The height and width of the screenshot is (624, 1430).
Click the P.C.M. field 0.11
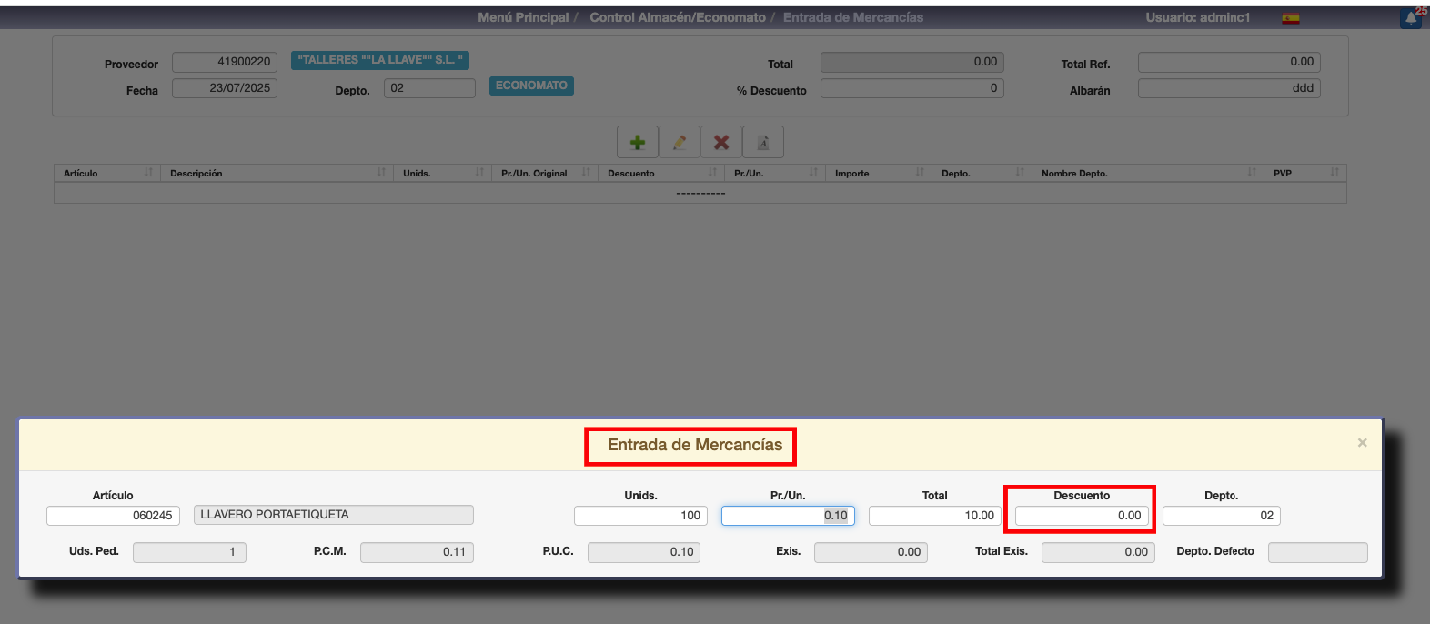(417, 552)
